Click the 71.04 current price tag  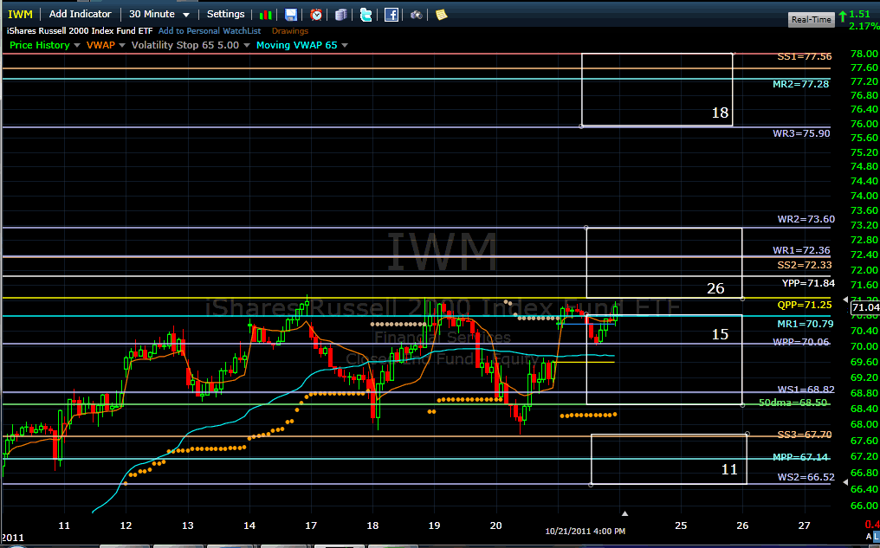pos(865,307)
